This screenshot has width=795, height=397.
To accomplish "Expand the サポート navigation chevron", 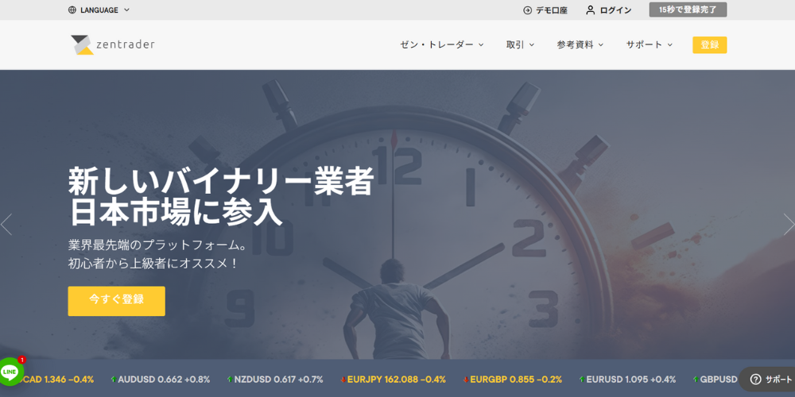I will 669,45.
